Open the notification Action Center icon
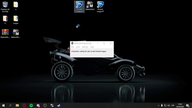Image resolution: width=192 pixels, height=108 pixels. pos(187,105)
